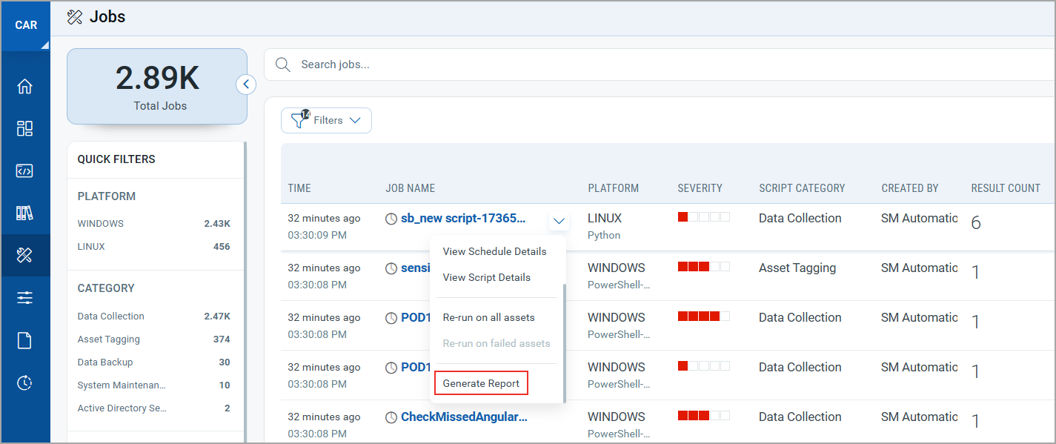1056x444 pixels.
Task: Collapse the quick filters panel arrow
Action: (x=246, y=85)
